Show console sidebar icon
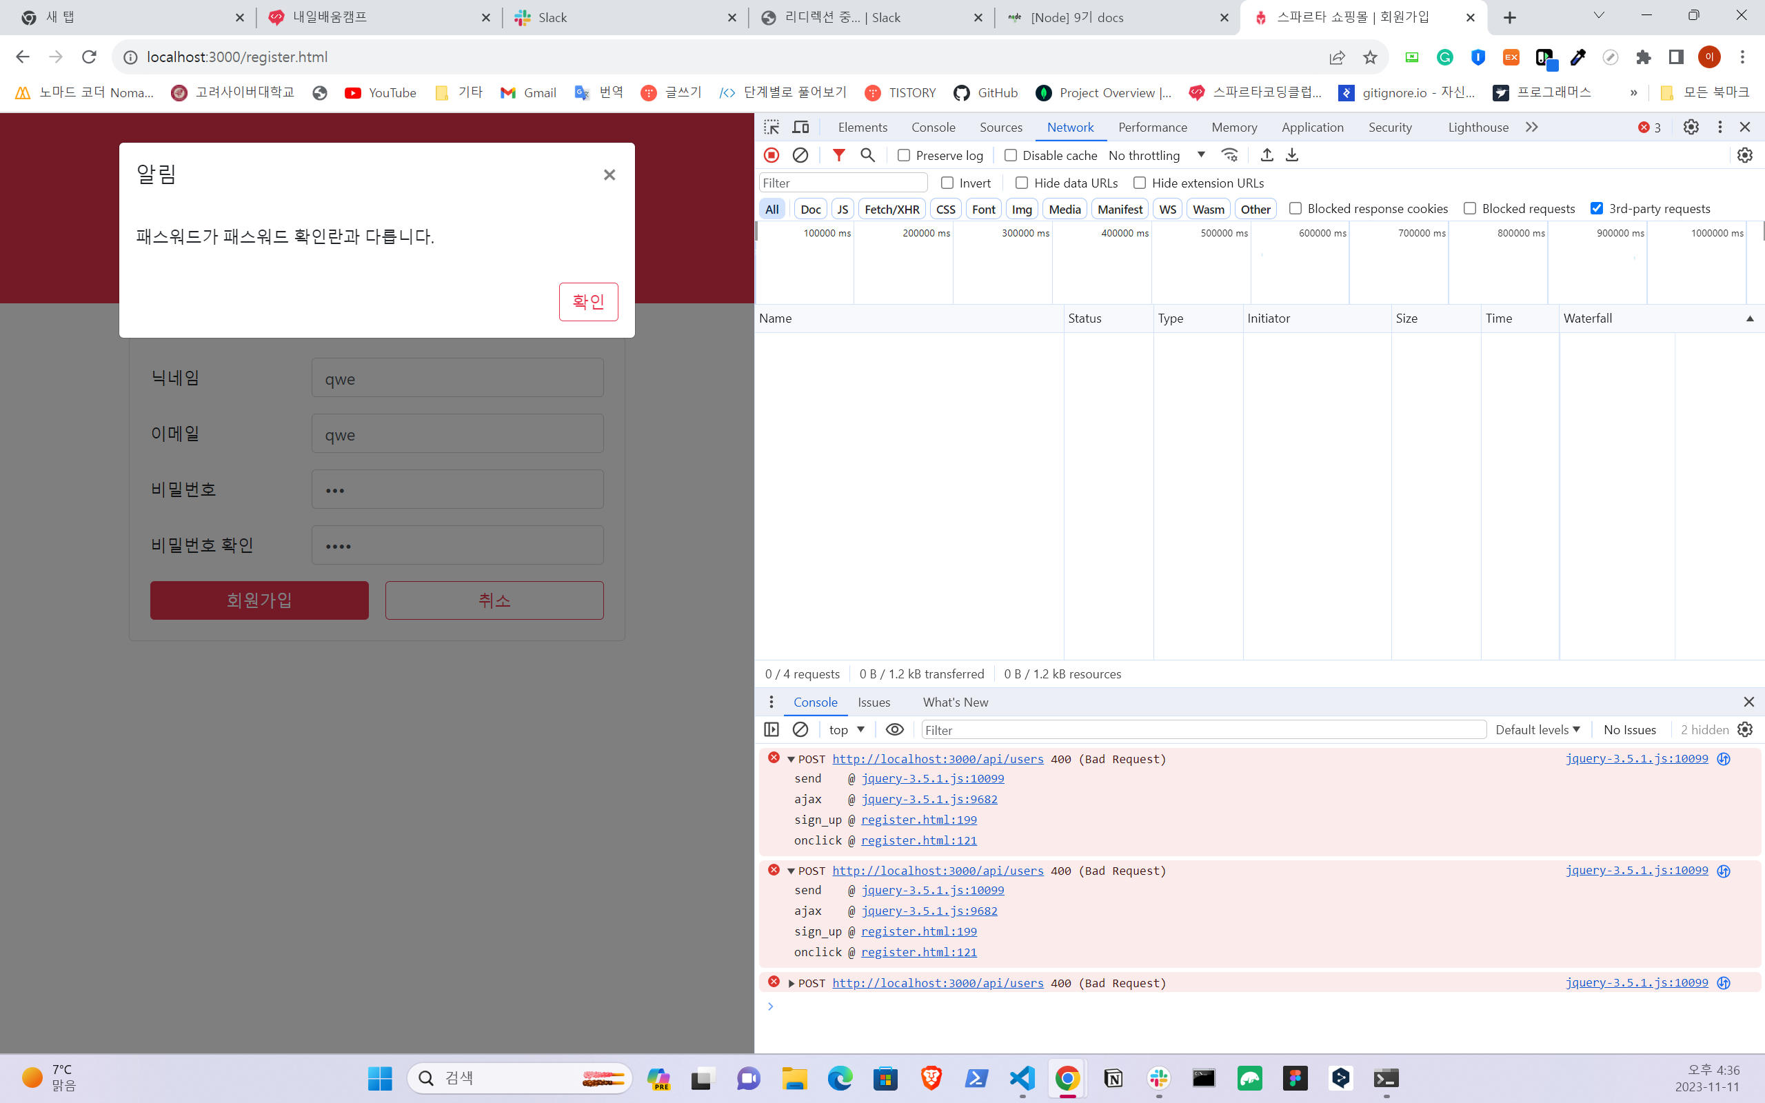1765x1103 pixels. point(771,729)
